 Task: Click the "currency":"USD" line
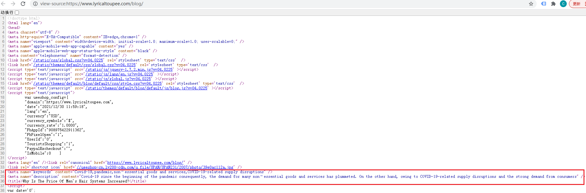click(43, 116)
